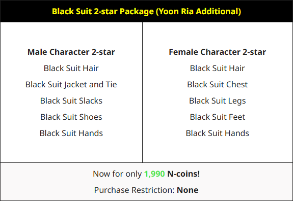Click Black Suit Legs entry
Screen dimensions: 293x201
pos(217,101)
